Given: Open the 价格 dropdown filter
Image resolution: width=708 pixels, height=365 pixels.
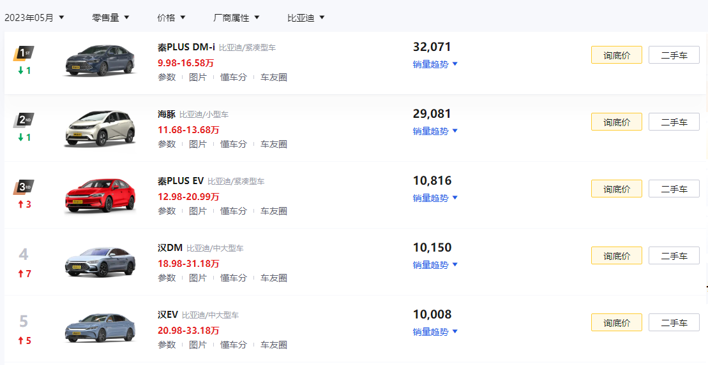Looking at the screenshot, I should click(x=171, y=18).
